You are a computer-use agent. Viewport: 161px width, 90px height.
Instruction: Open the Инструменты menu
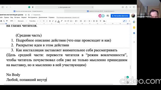[x=33, y=17]
